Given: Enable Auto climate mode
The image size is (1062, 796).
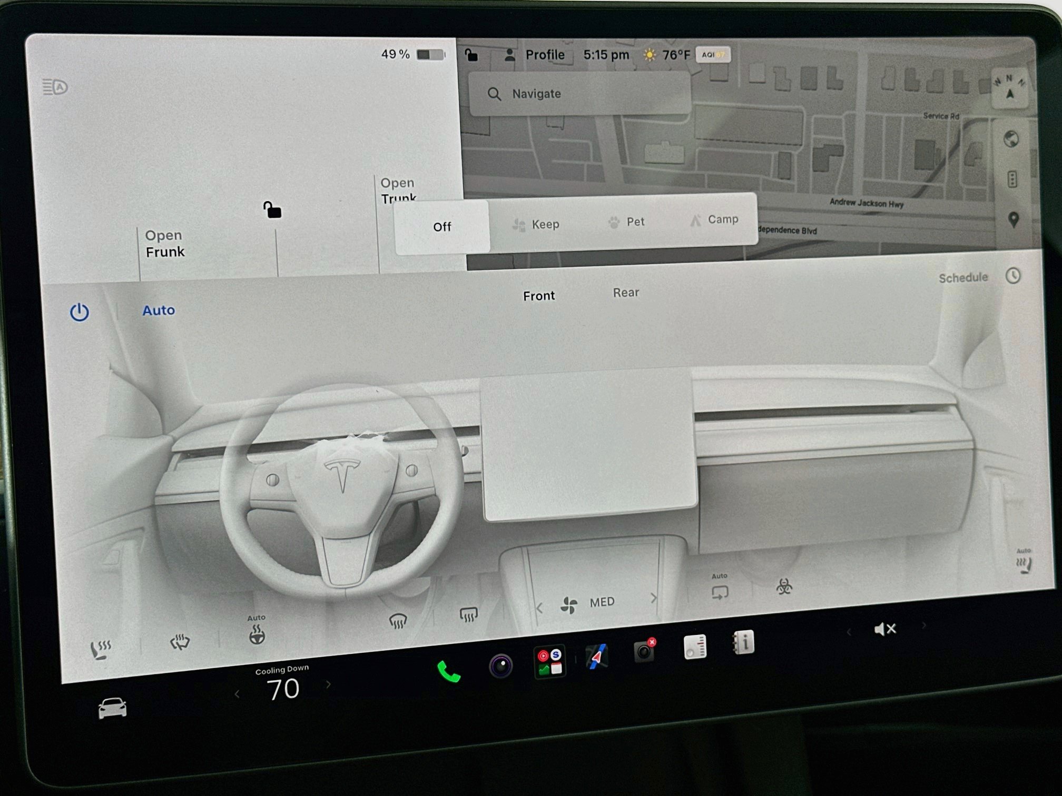Looking at the screenshot, I should coord(159,310).
